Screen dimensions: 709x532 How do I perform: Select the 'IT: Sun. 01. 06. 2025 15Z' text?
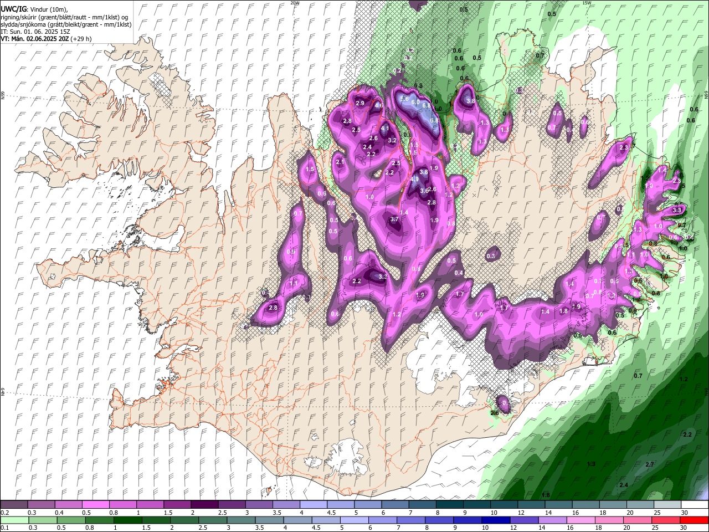[x=35, y=32]
